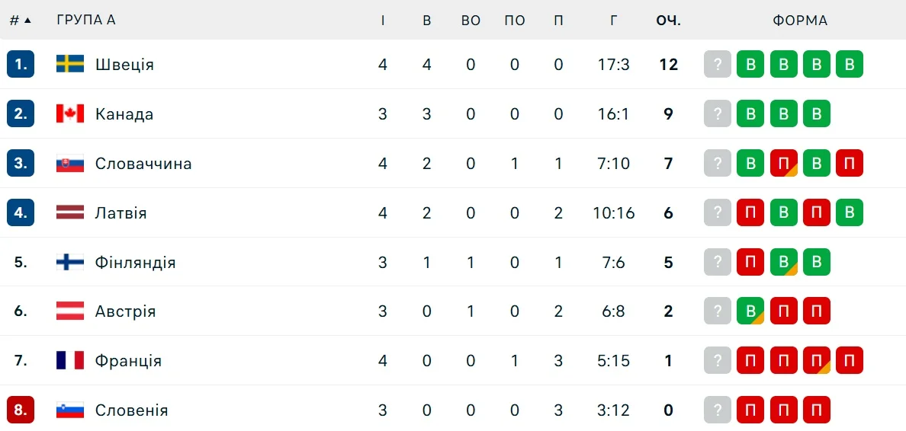Image resolution: width=906 pixels, height=431 pixels.
Task: Click the Austria flag icon
Action: coord(70,311)
